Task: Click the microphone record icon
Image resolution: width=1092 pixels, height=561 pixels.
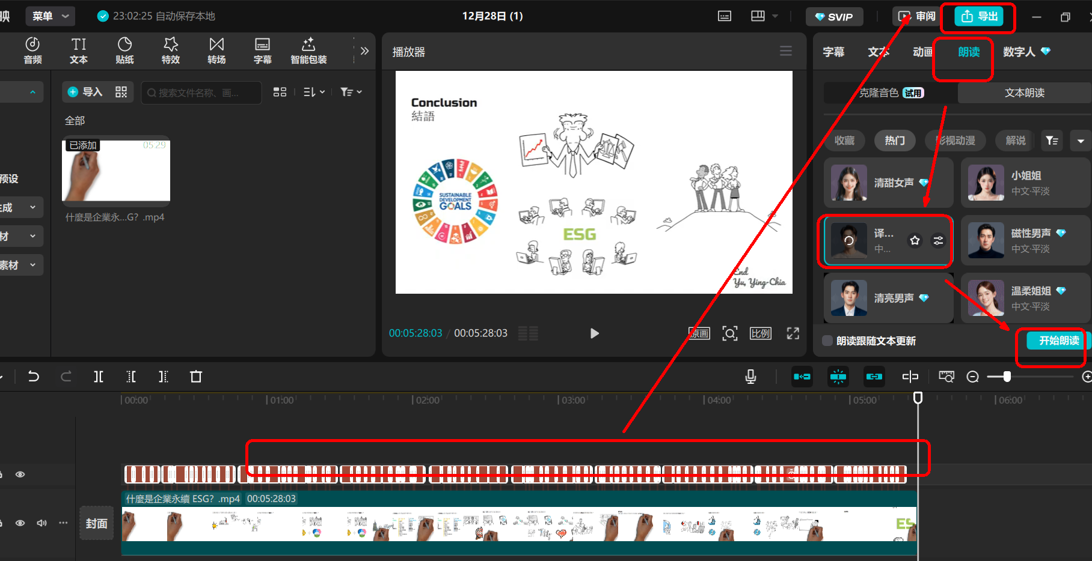Action: [750, 377]
